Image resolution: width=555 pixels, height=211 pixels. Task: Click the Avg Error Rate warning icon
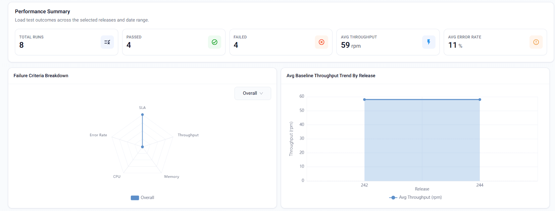[536, 42]
